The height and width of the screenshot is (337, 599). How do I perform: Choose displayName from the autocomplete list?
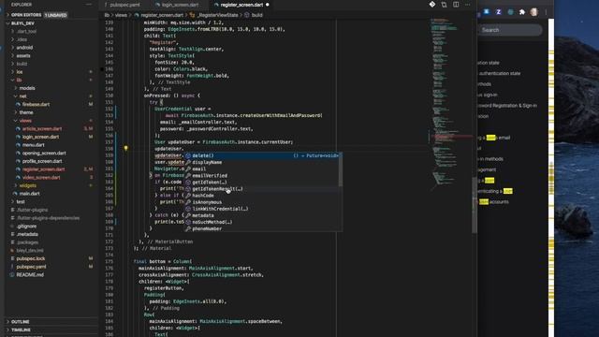262,162
